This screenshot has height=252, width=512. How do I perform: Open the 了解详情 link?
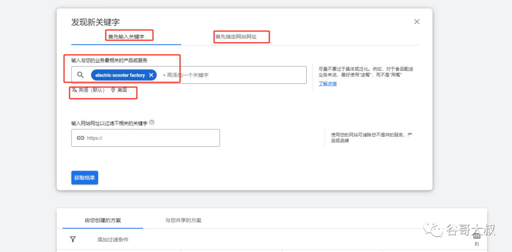pyautogui.click(x=328, y=83)
